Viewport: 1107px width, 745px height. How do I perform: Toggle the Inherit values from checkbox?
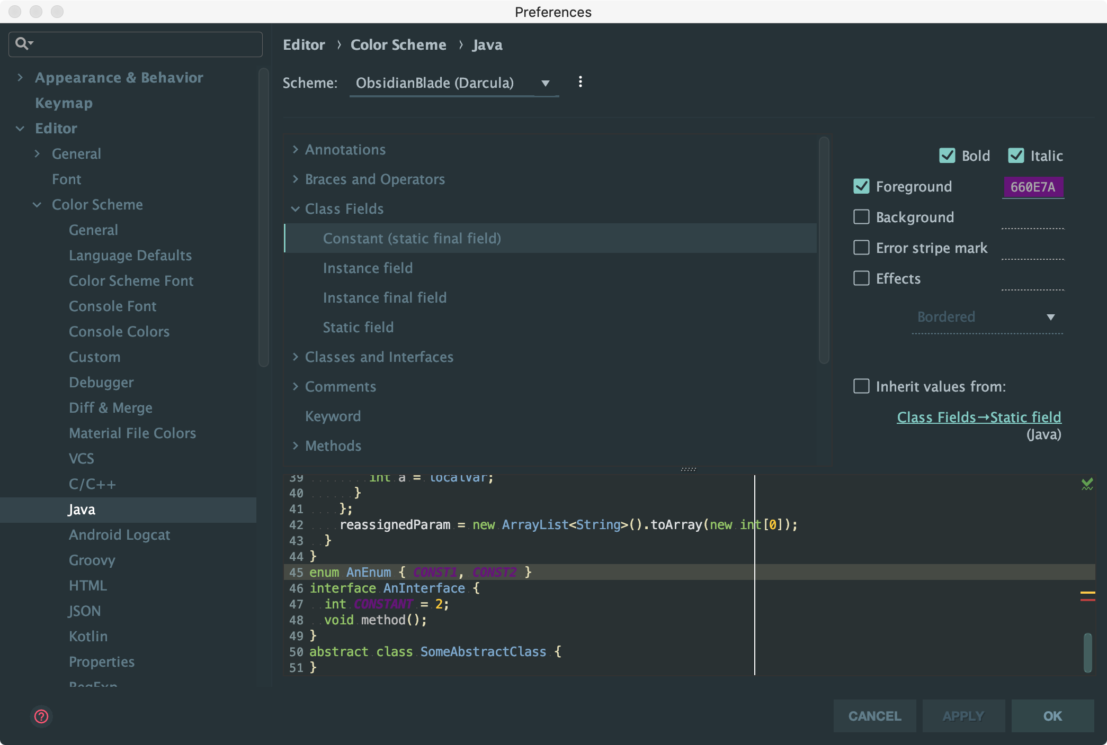(x=861, y=386)
